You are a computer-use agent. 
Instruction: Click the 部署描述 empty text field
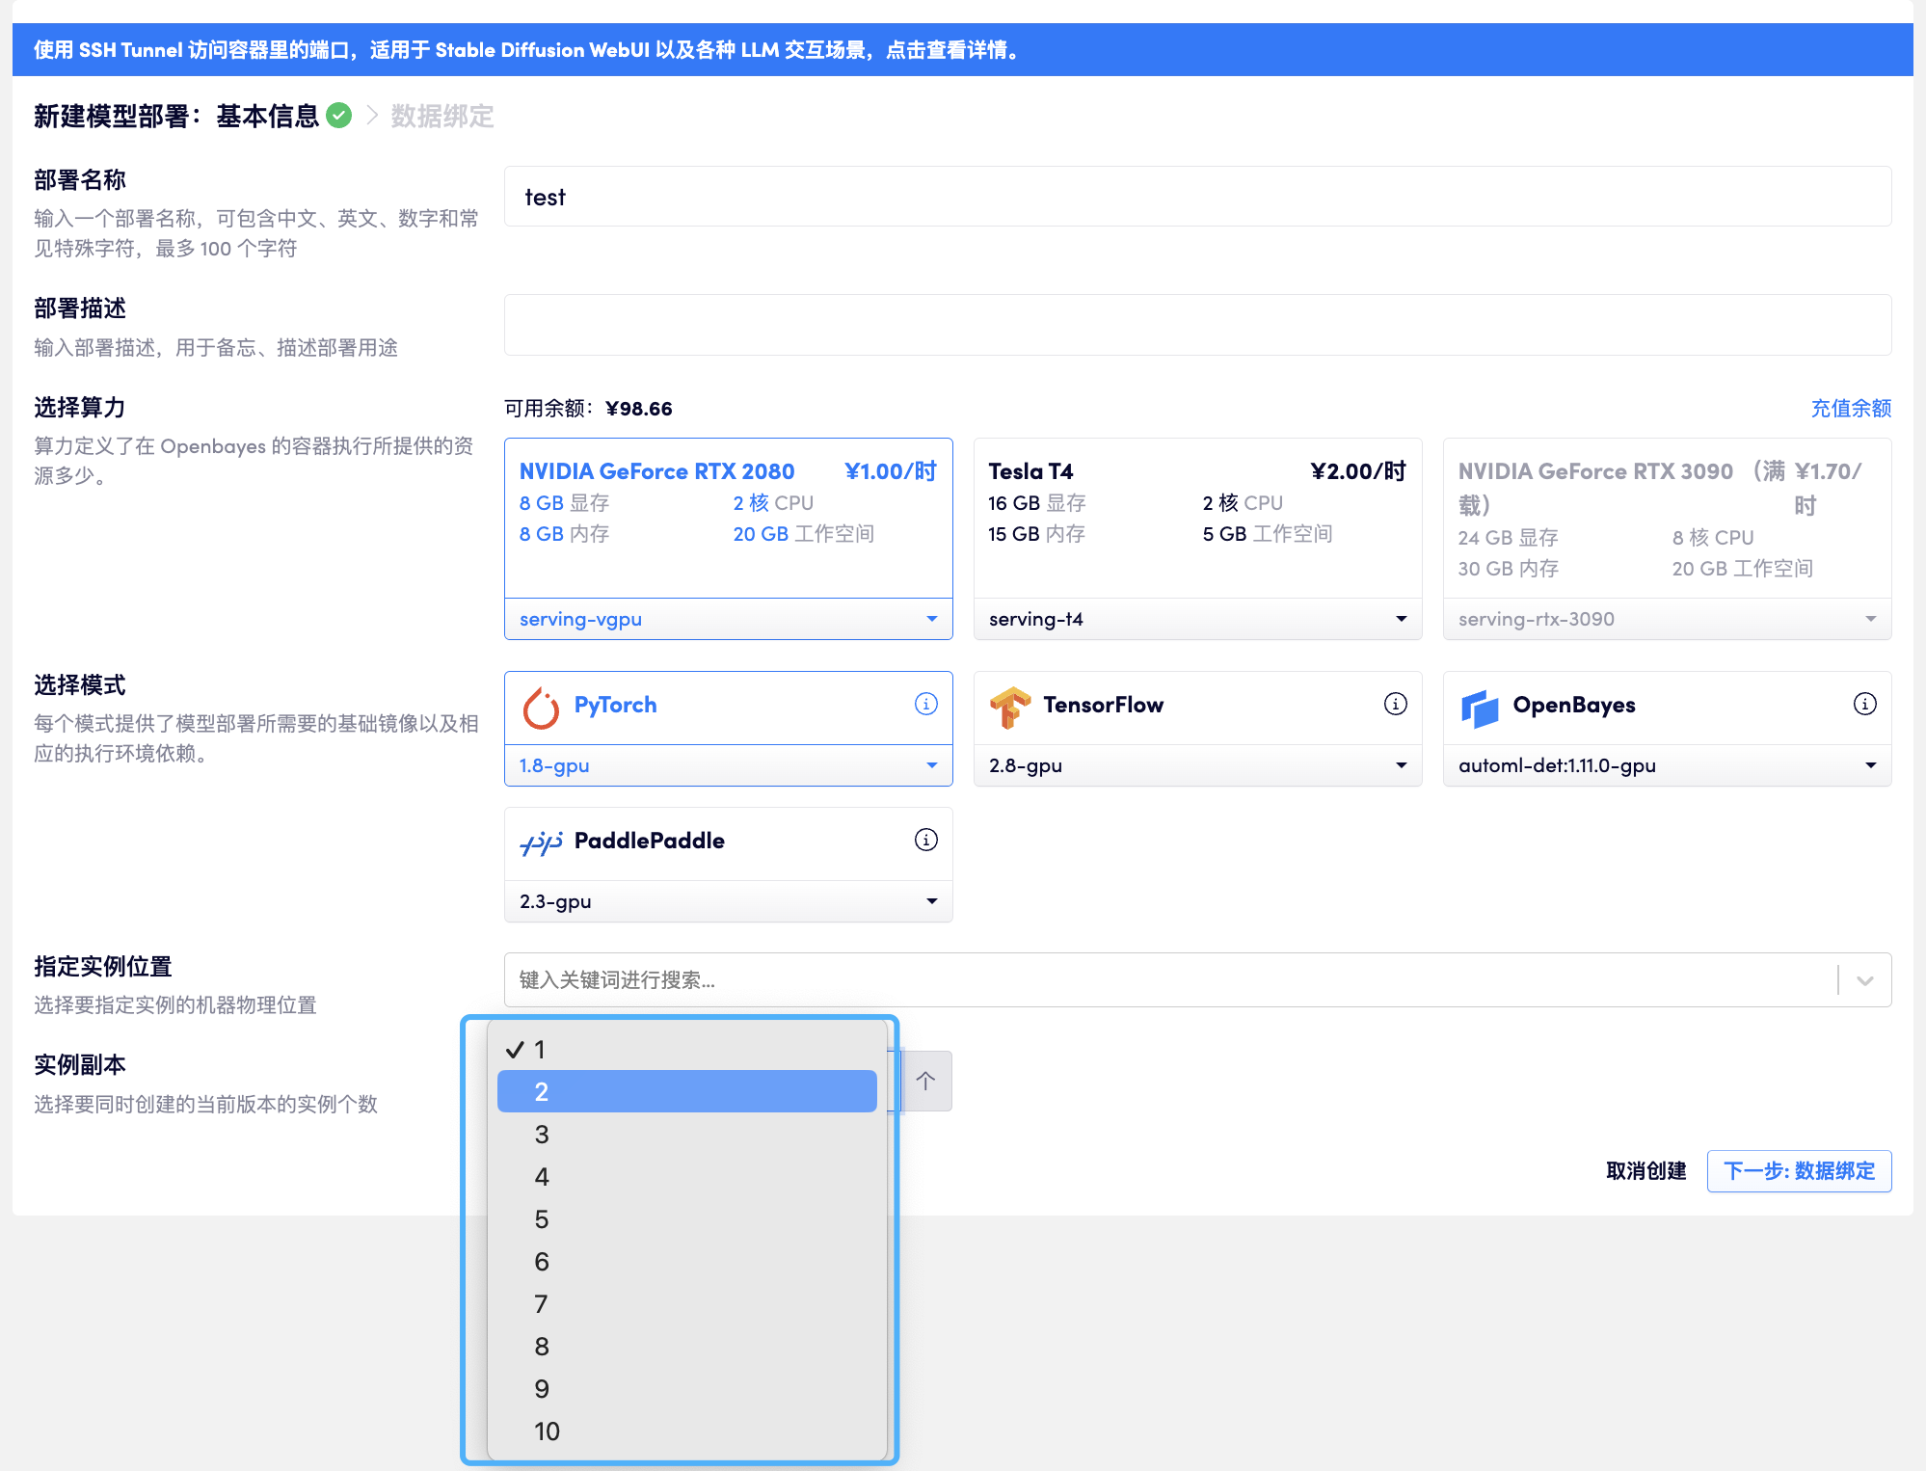[x=1197, y=325]
